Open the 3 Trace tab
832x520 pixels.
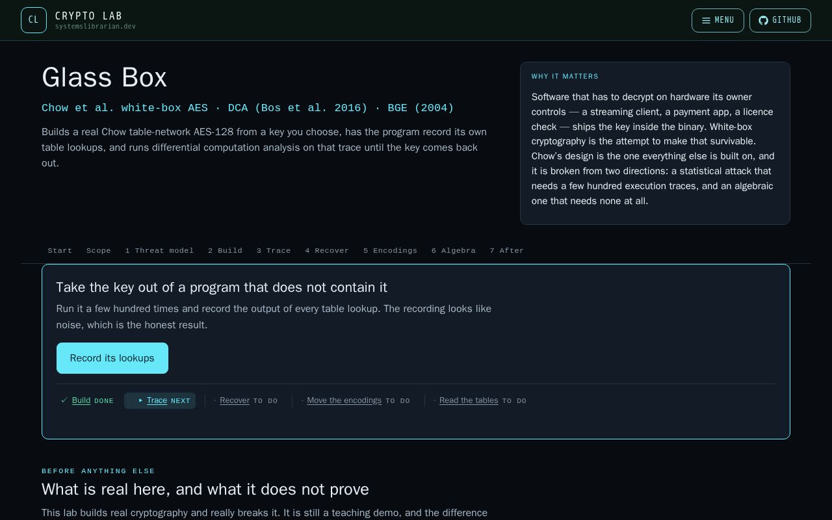tap(274, 250)
